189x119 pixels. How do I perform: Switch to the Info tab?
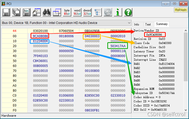coord(137,24)
